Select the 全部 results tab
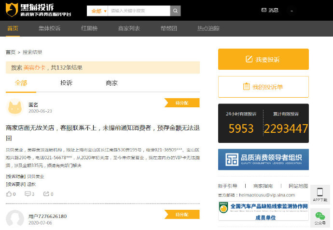Image resolution: width=333 pixels, height=230 pixels. (21, 83)
